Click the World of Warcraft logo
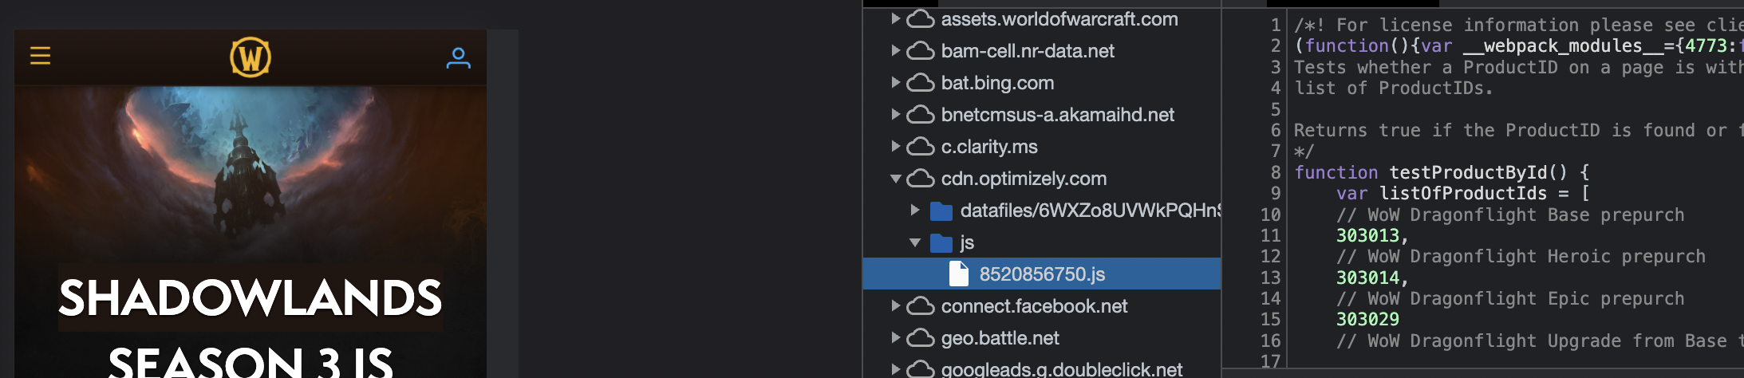1744x378 pixels. click(x=251, y=57)
